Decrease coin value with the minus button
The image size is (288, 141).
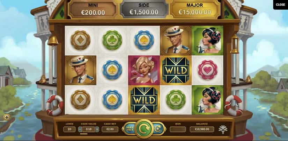pyautogui.click(x=80, y=129)
